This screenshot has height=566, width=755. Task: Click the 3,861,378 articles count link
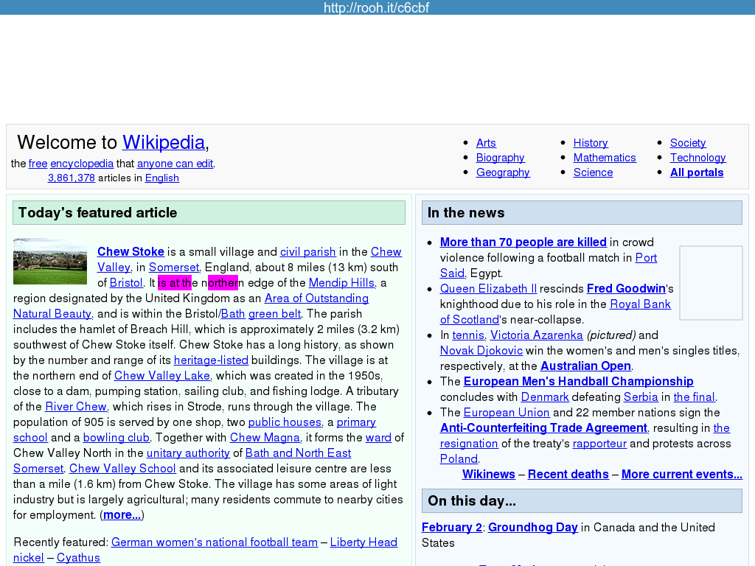pos(72,178)
